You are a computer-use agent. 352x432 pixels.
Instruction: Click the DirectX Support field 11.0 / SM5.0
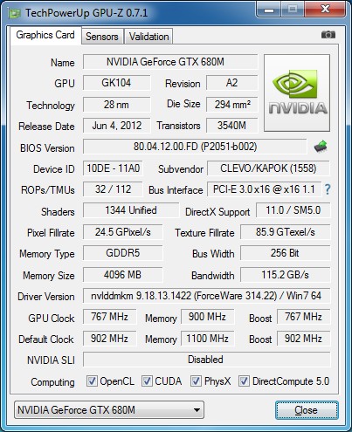293,210
